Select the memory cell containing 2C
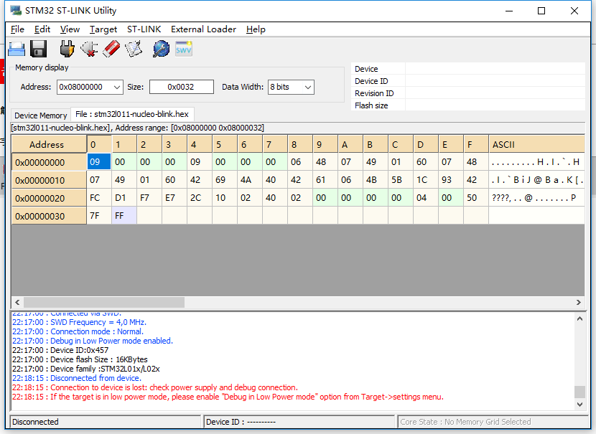Viewport: 596px width, 434px height. click(x=200, y=198)
